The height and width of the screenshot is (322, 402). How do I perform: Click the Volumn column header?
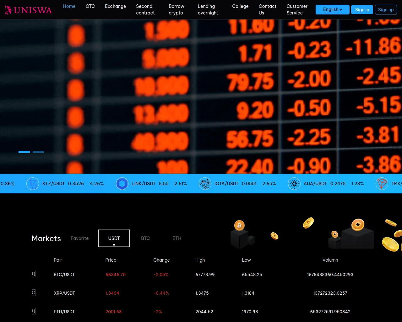(330, 260)
